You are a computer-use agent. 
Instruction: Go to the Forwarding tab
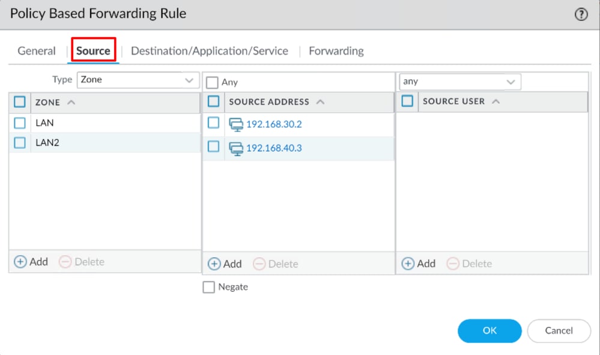(336, 51)
